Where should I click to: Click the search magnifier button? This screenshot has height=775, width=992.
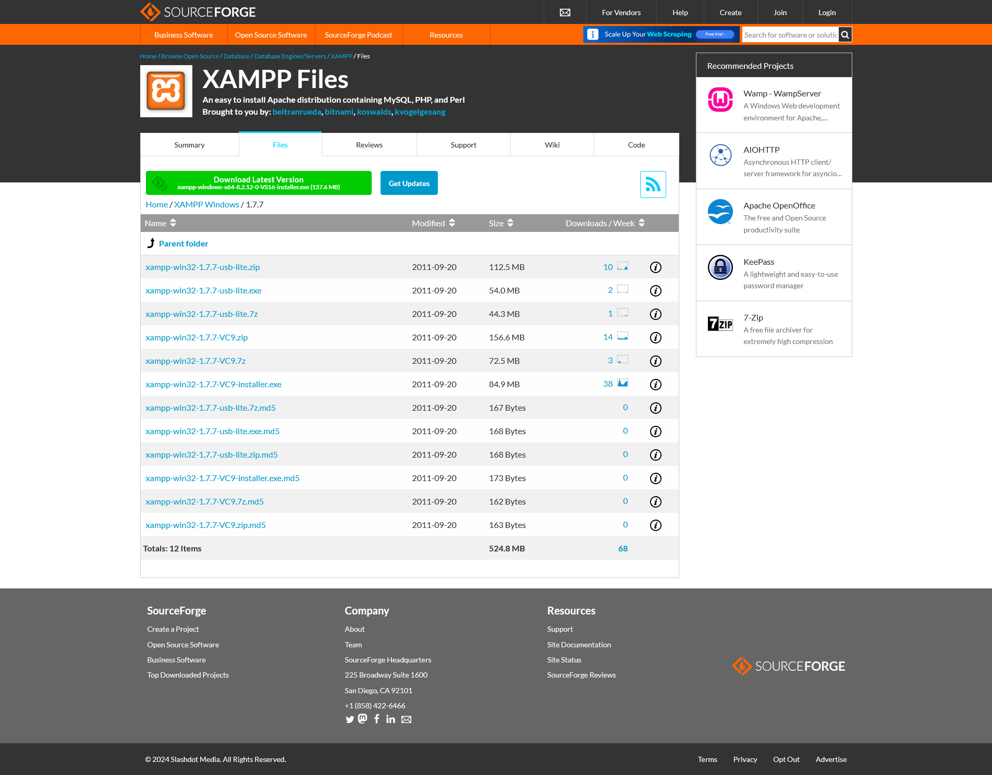tap(845, 35)
